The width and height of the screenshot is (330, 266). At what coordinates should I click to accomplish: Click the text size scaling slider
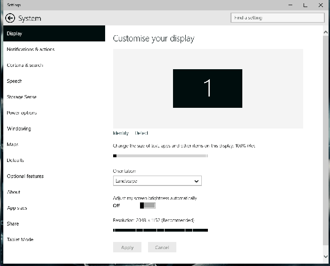(x=160, y=156)
